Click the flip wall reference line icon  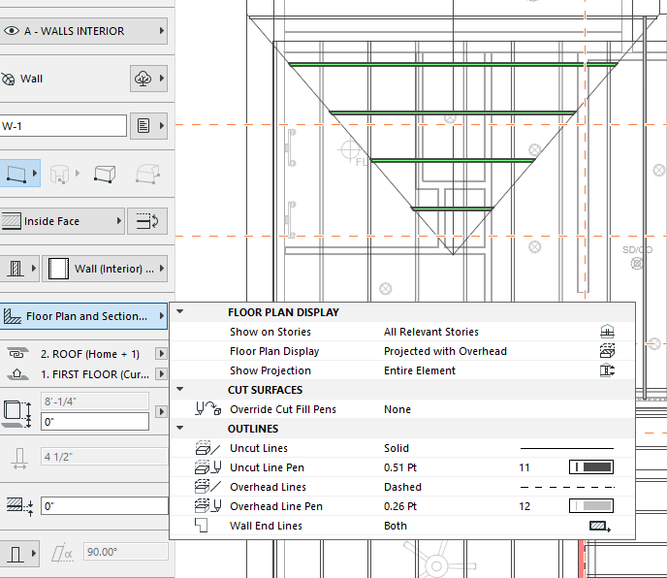click(x=147, y=221)
